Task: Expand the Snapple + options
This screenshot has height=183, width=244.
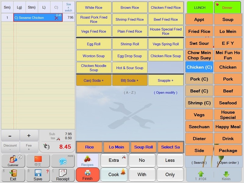Action: [x=166, y=81]
